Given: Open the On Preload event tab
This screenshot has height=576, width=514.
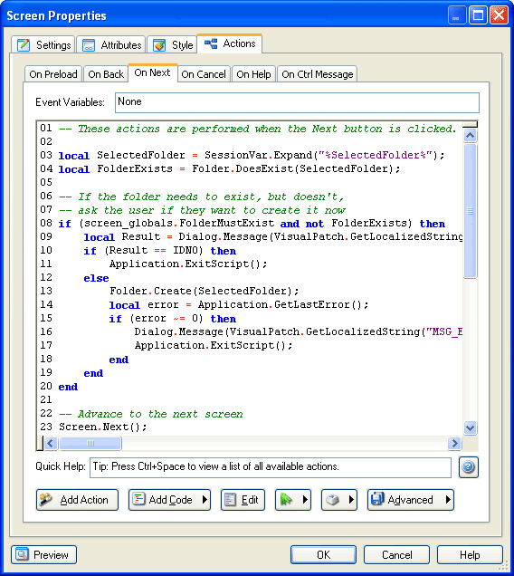Looking at the screenshot, I should (x=53, y=74).
